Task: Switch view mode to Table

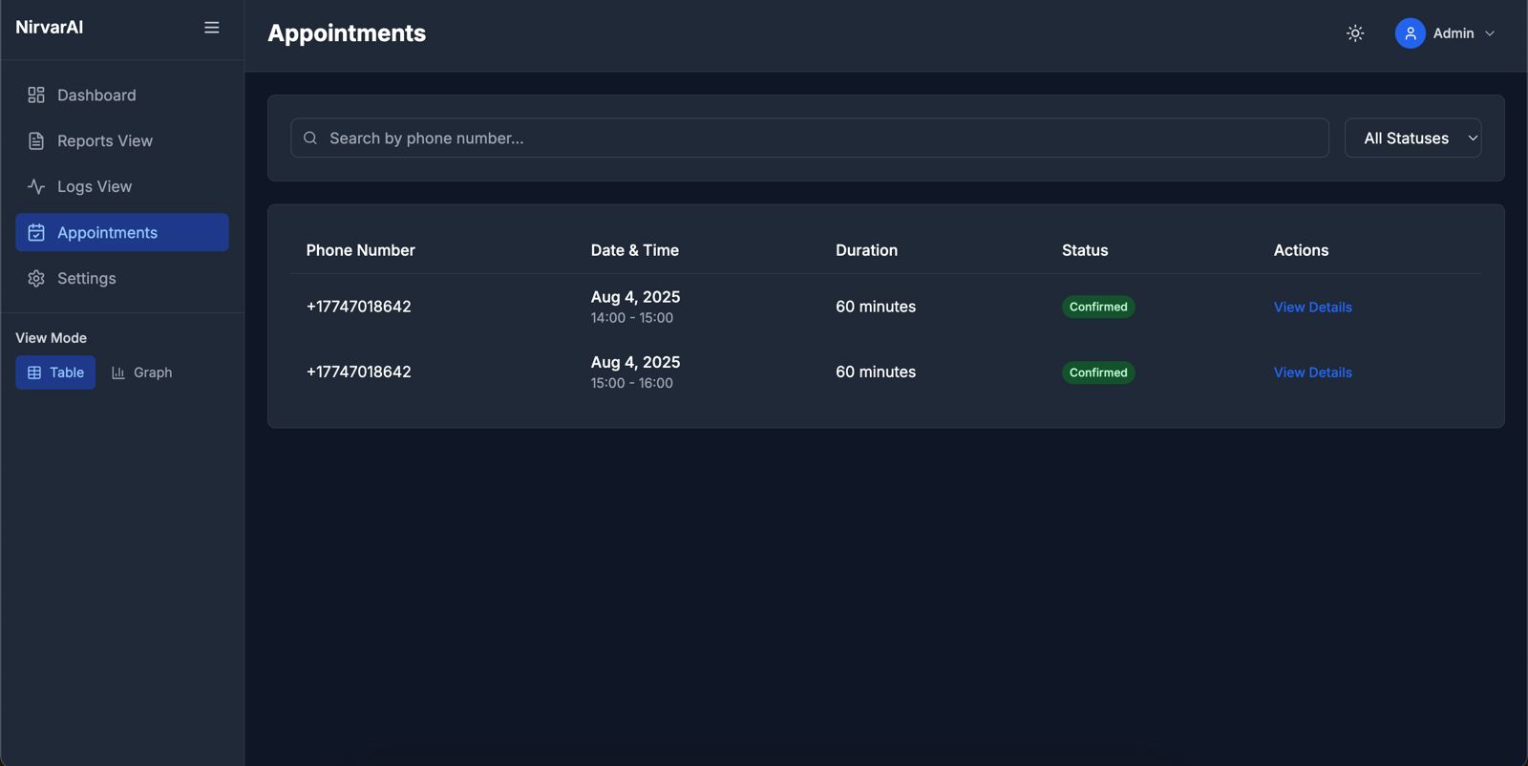Action: pyautogui.click(x=55, y=372)
